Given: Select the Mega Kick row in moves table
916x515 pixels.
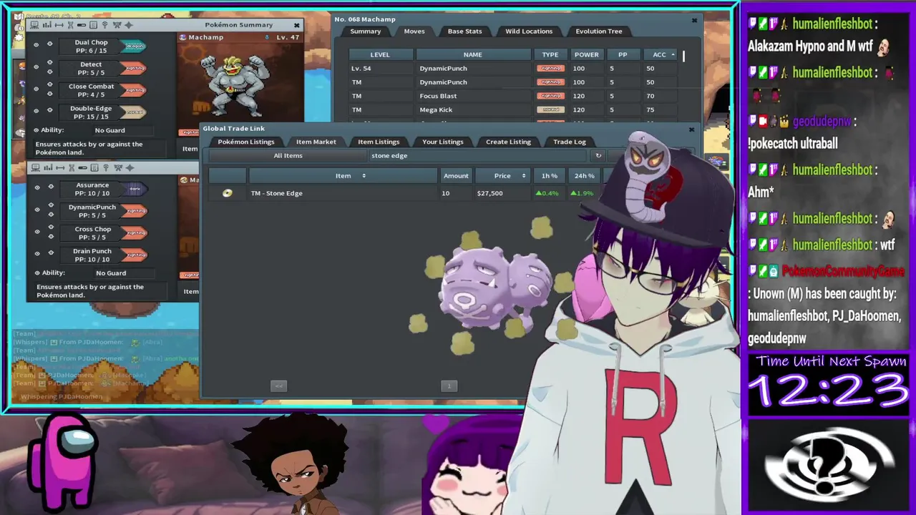Looking at the screenshot, I should [x=512, y=109].
